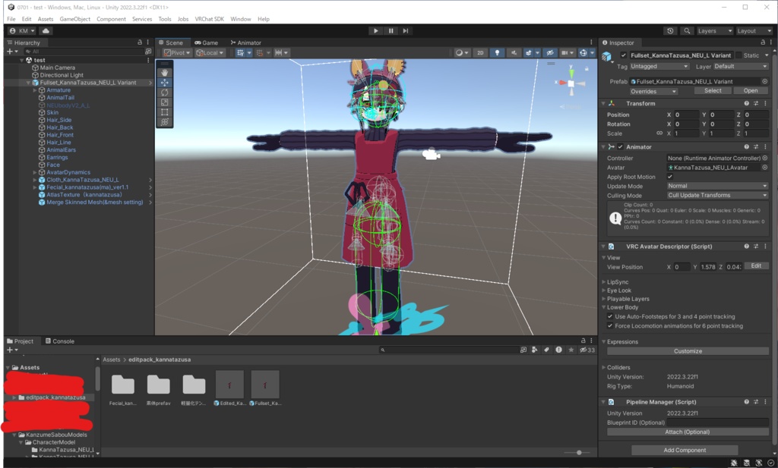
Task: Select the Move tool in Scene
Action: 164,82
